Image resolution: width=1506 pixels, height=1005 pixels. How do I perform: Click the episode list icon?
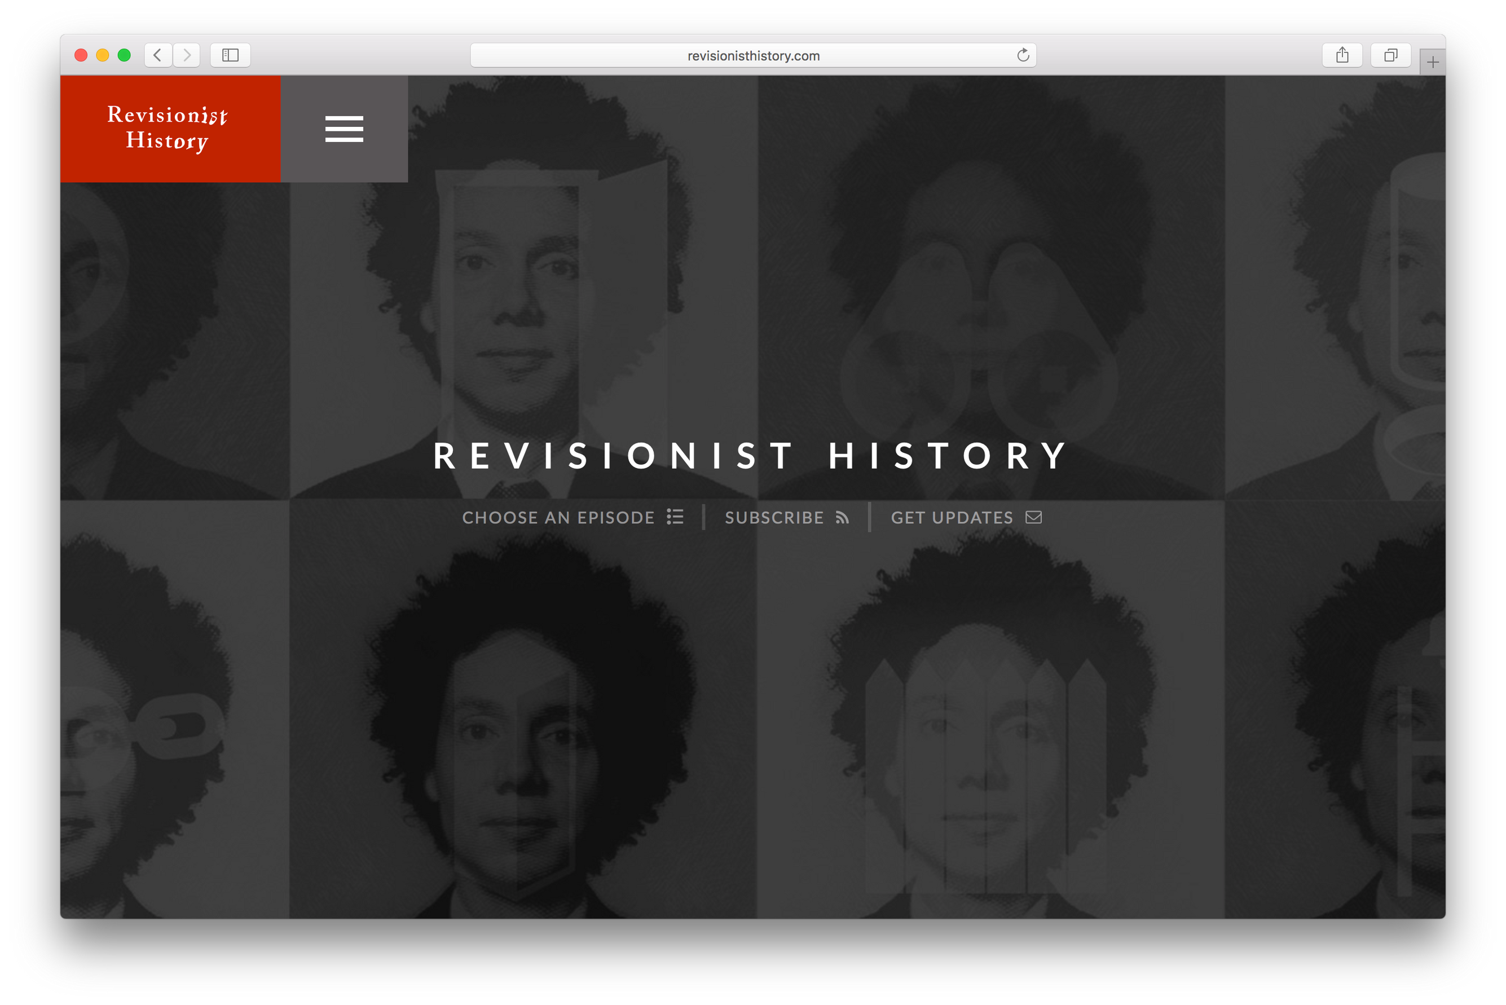(x=675, y=517)
